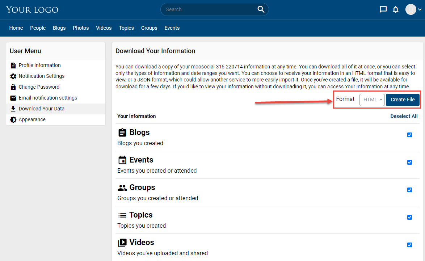This screenshot has height=261, width=425.
Task: Click the Deselect All link
Action: pyautogui.click(x=404, y=116)
